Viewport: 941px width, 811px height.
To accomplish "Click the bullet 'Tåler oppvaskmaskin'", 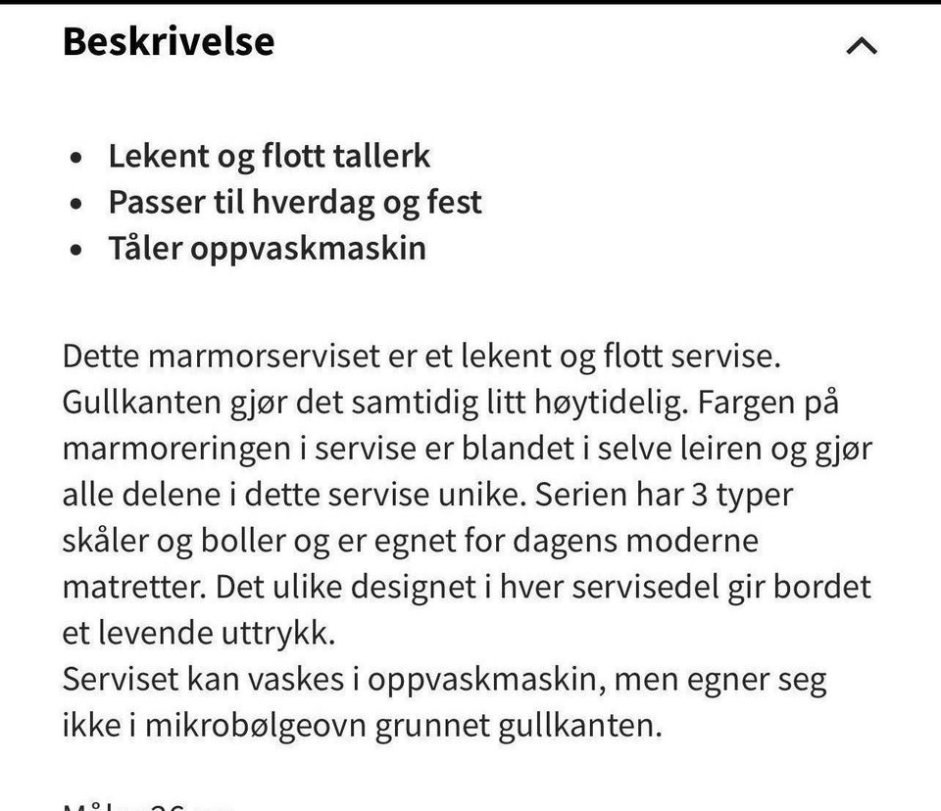I will (268, 247).
